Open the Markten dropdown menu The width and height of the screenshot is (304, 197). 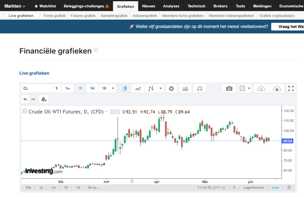coord(15,6)
